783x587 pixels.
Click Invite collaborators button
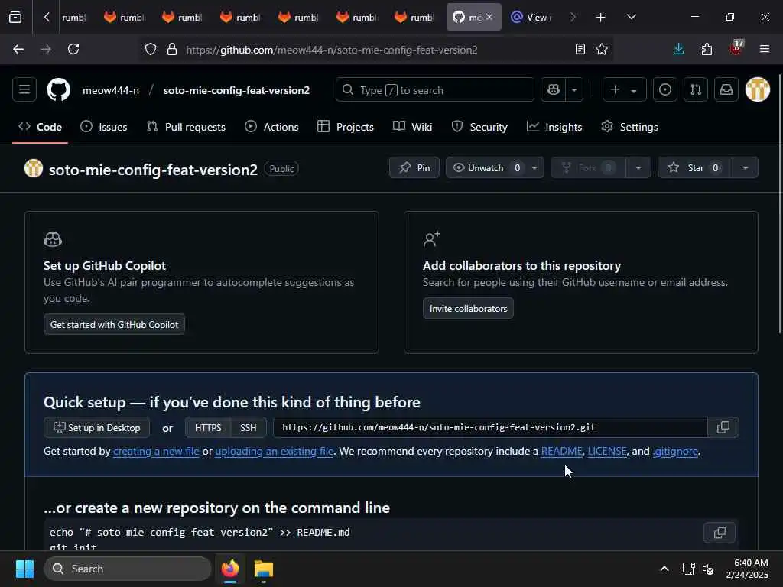[468, 309]
